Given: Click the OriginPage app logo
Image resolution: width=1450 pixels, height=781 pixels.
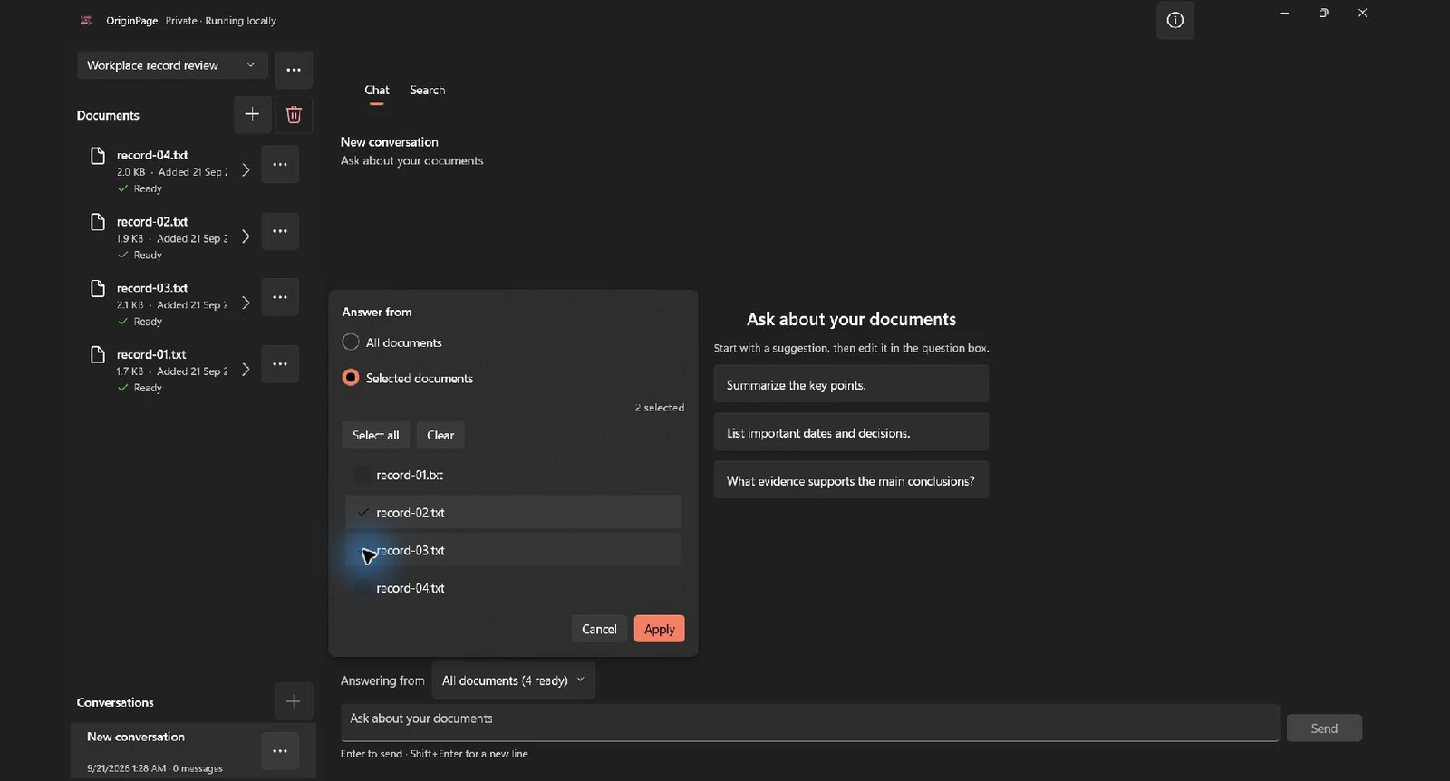Looking at the screenshot, I should (86, 20).
